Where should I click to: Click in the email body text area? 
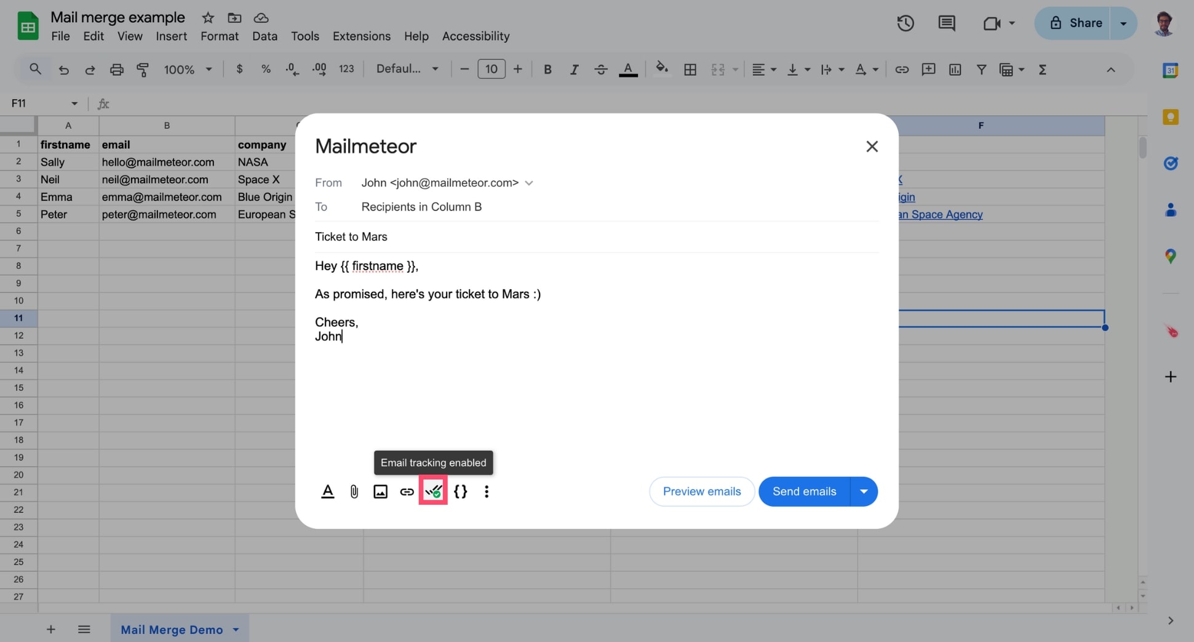pos(597,357)
